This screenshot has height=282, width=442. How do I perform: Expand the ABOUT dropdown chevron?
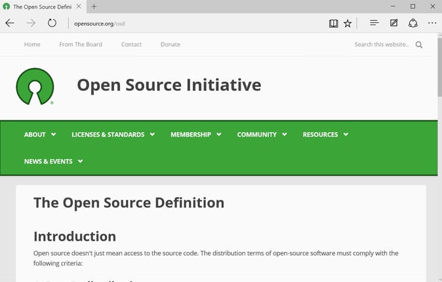(53, 134)
